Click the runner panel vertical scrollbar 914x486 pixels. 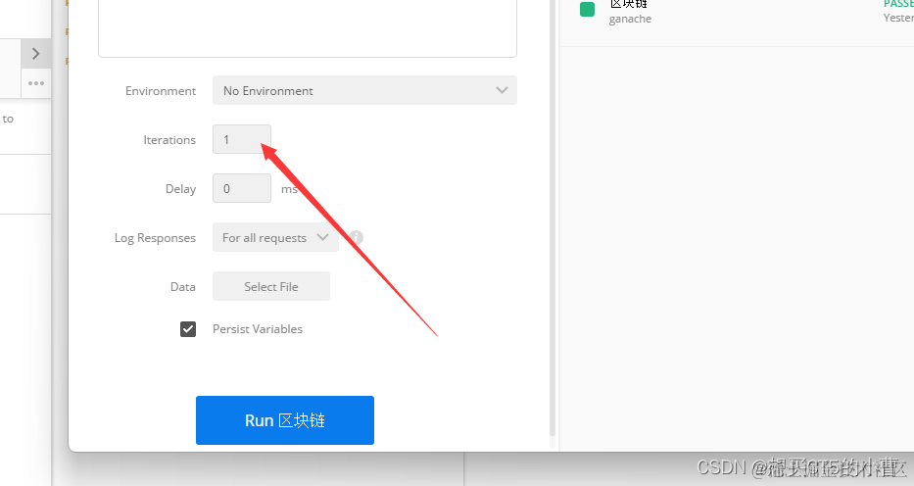[552, 219]
